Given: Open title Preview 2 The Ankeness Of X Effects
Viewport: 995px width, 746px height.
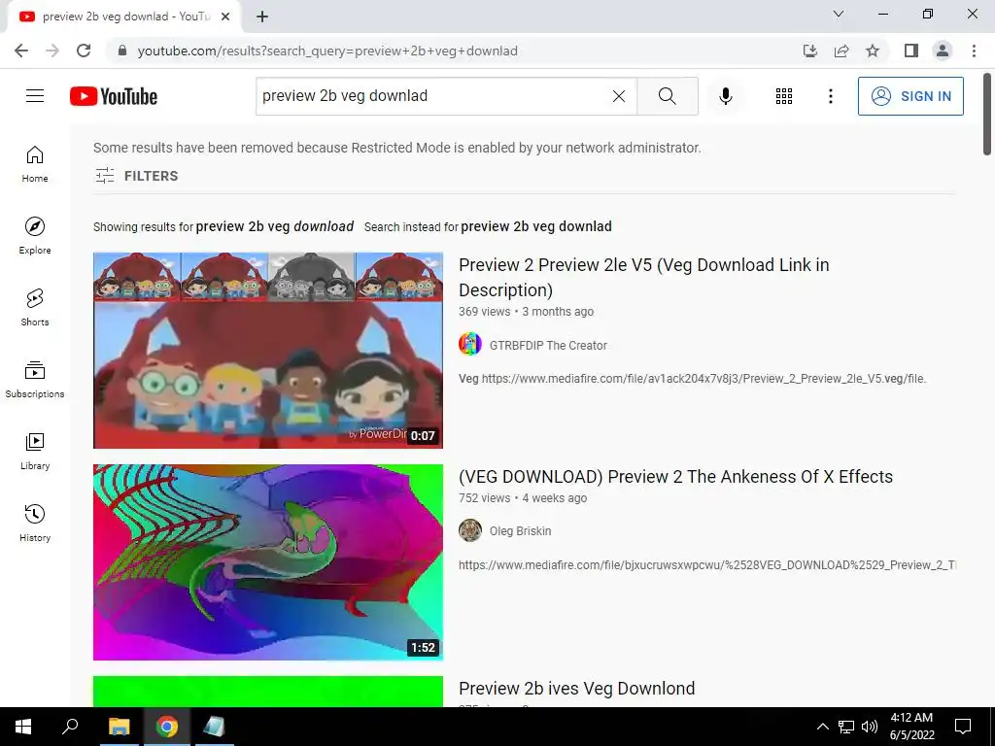Looking at the screenshot, I should 676,476.
